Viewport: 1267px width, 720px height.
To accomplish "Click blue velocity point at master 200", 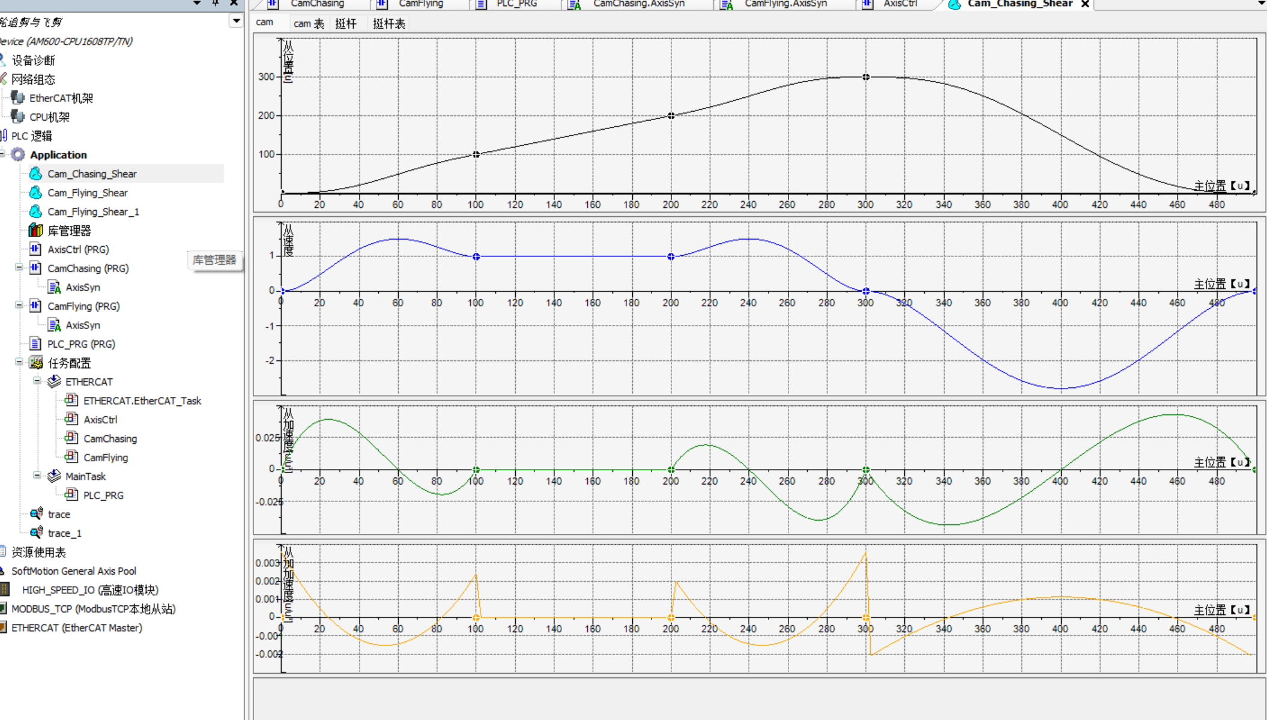I will coord(671,256).
